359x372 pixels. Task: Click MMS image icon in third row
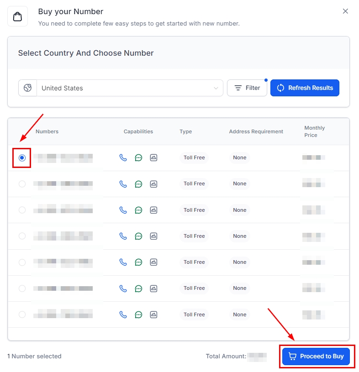153,210
